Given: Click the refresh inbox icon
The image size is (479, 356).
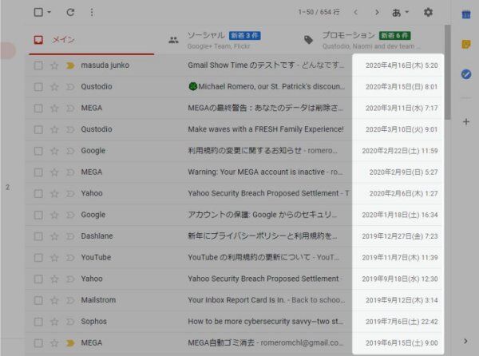Looking at the screenshot, I should [x=70, y=12].
